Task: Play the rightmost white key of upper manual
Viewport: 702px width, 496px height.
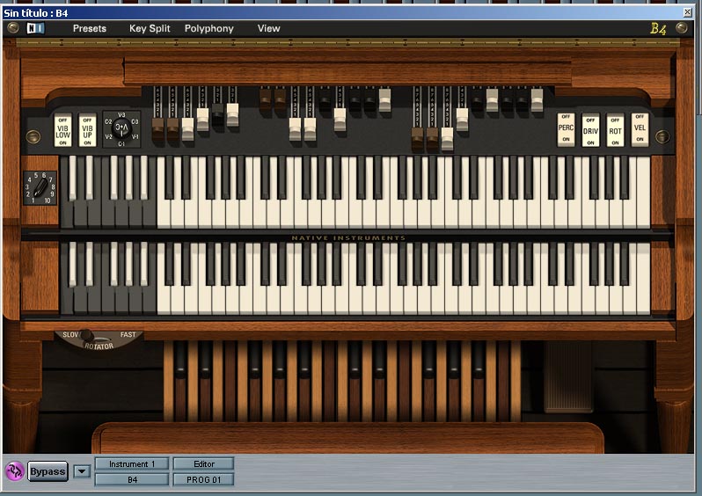Action: [x=643, y=193]
